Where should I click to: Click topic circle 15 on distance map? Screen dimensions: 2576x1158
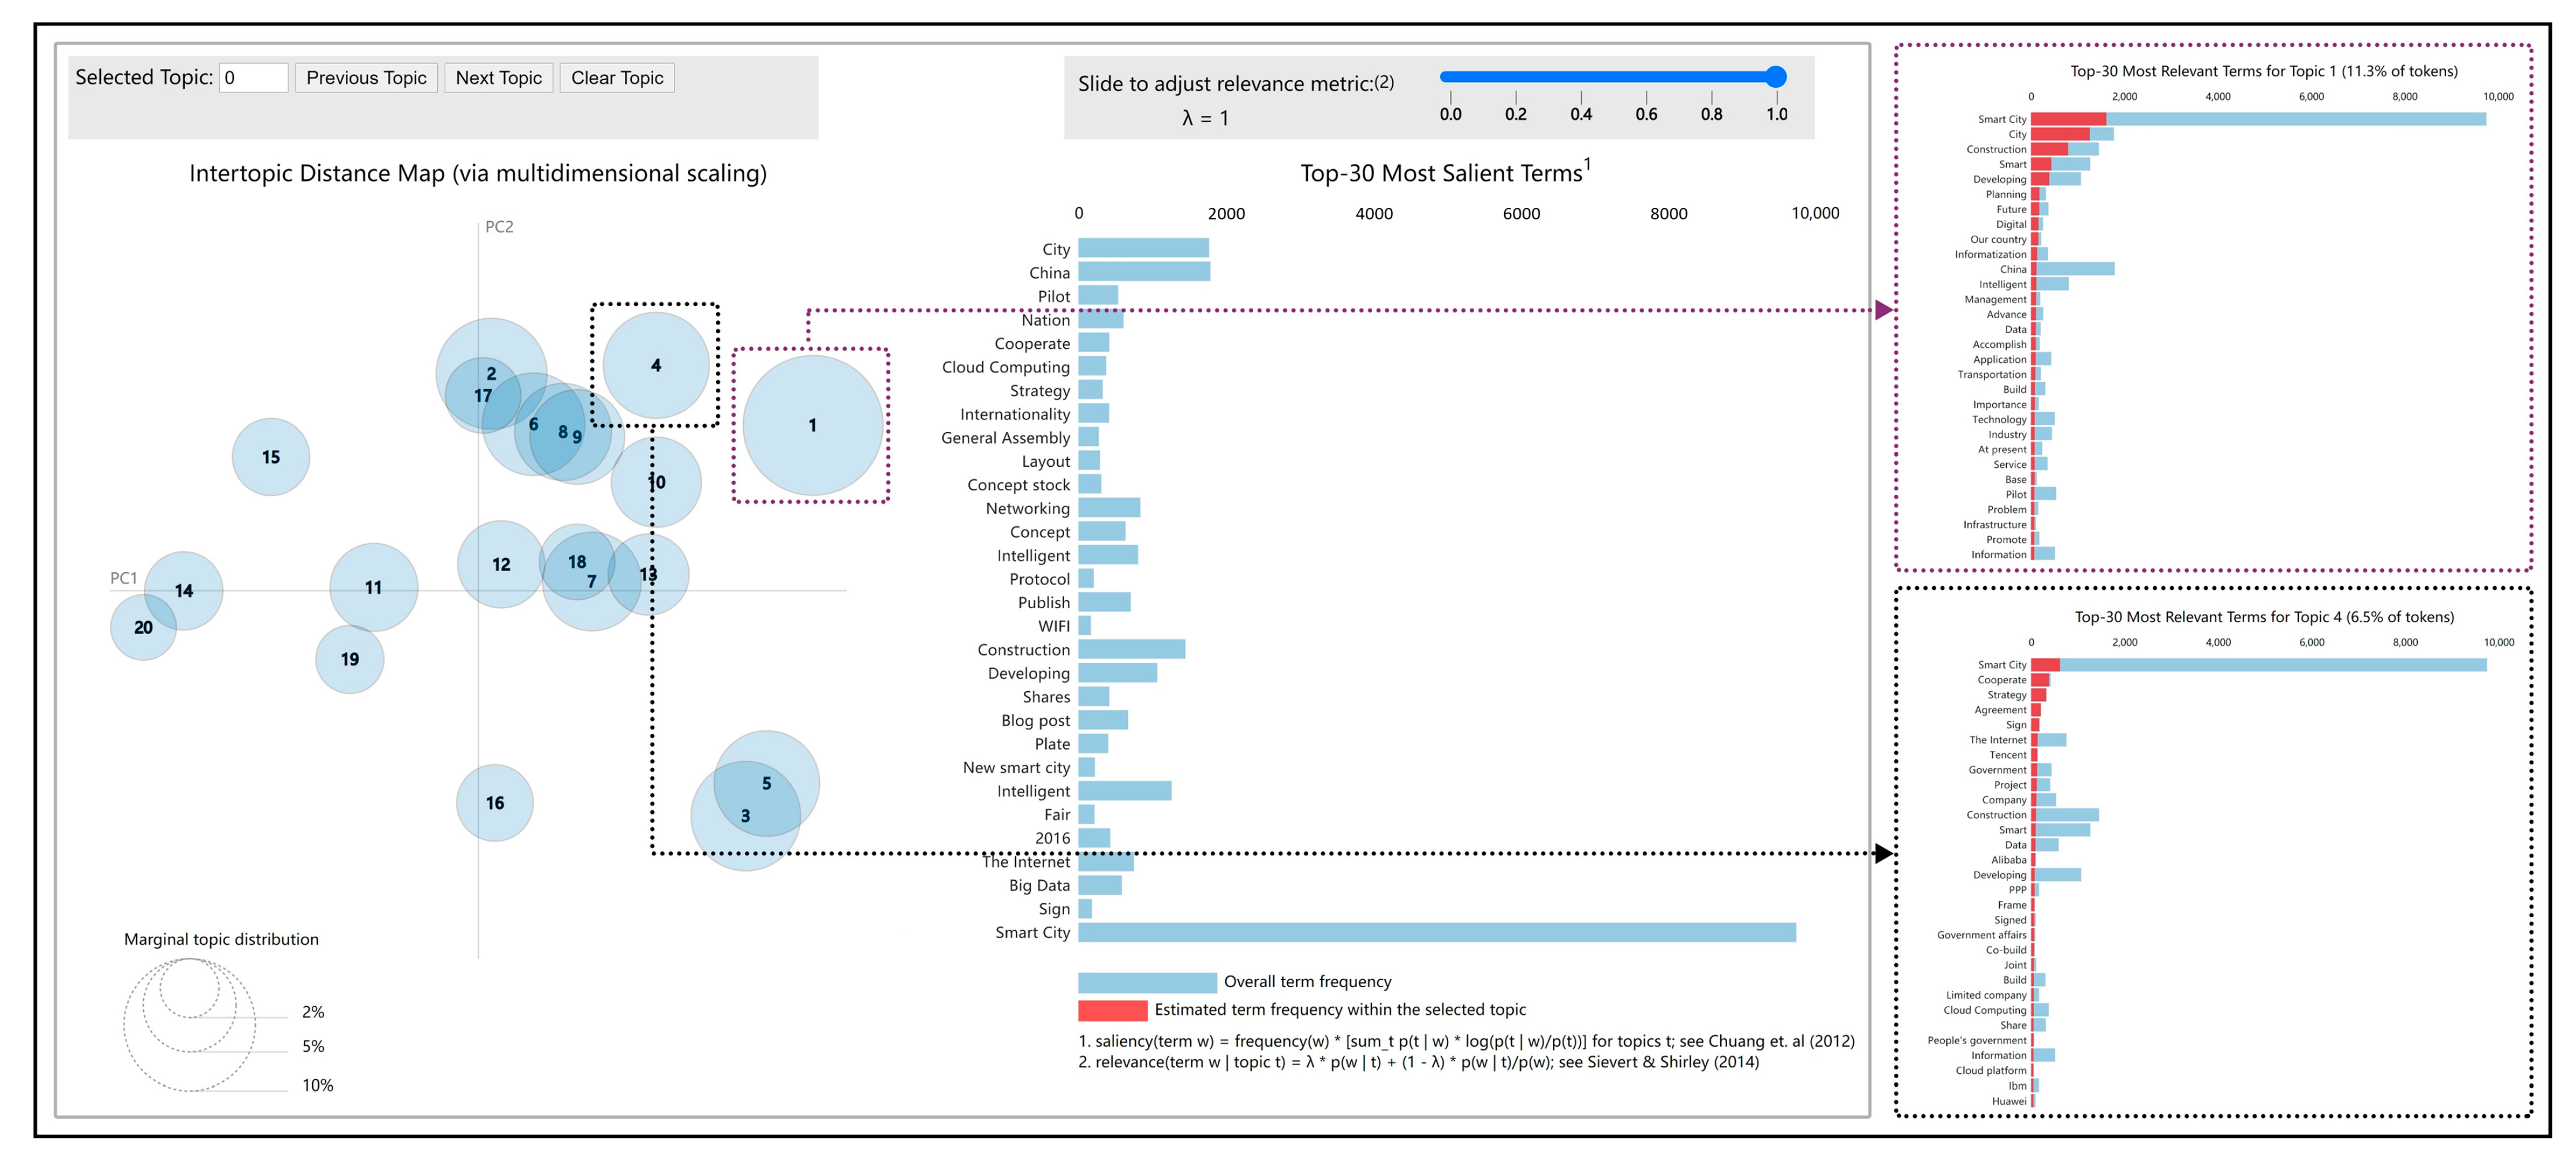(270, 457)
